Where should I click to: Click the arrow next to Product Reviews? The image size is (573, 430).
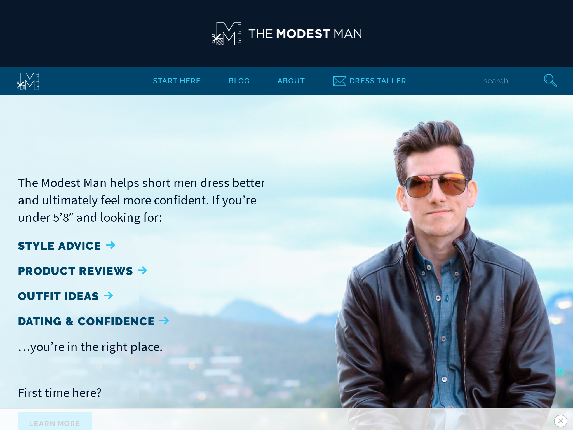point(142,270)
